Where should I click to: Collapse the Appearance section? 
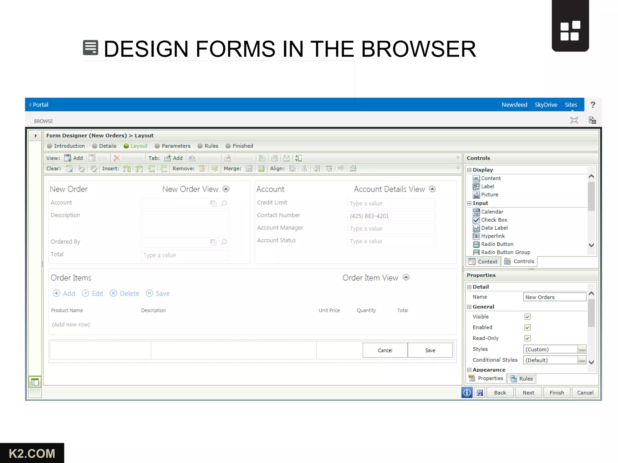tap(469, 370)
